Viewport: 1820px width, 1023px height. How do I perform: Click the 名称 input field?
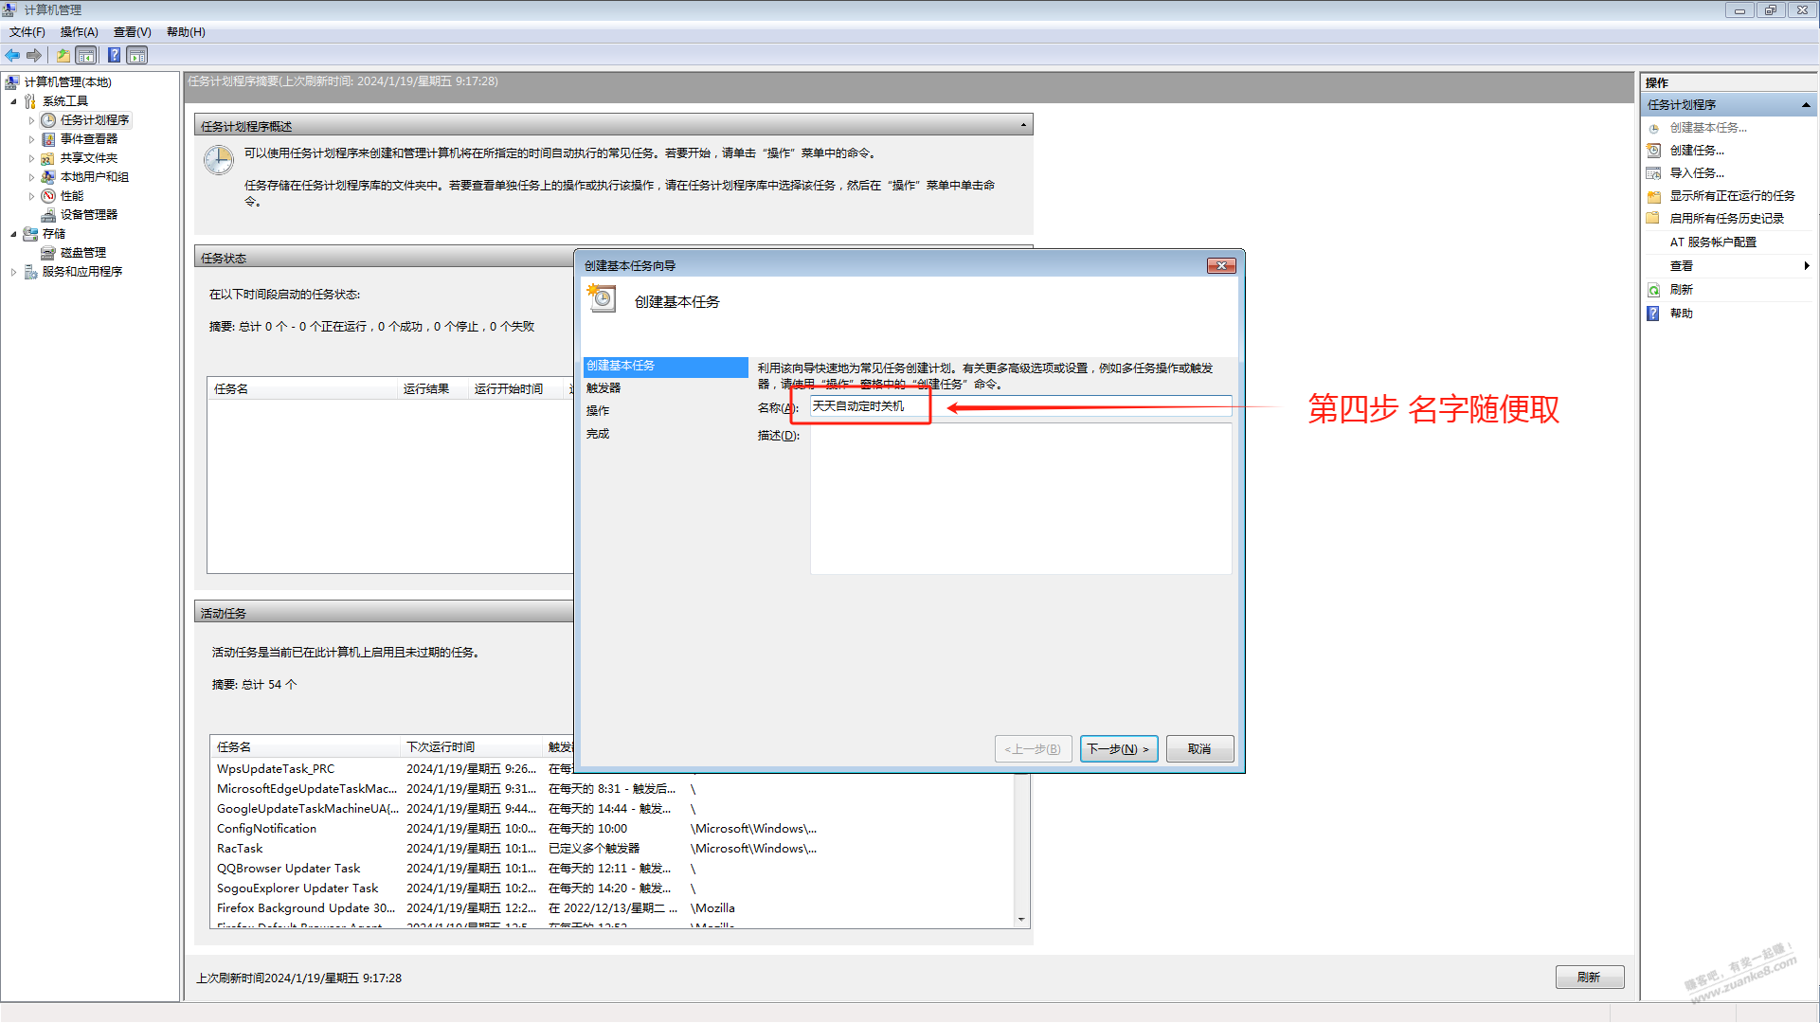tap(1020, 406)
